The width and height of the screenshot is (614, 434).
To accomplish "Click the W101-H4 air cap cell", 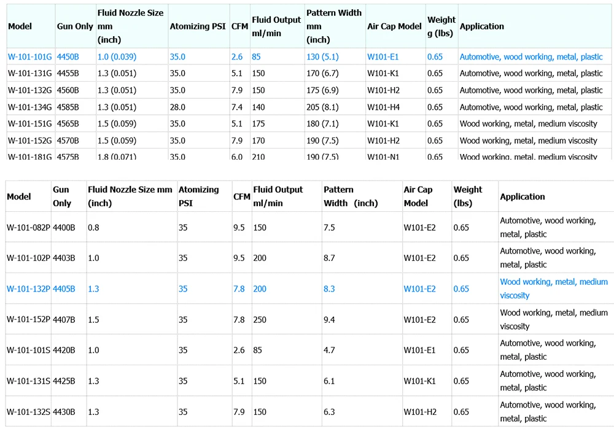I will [383, 107].
